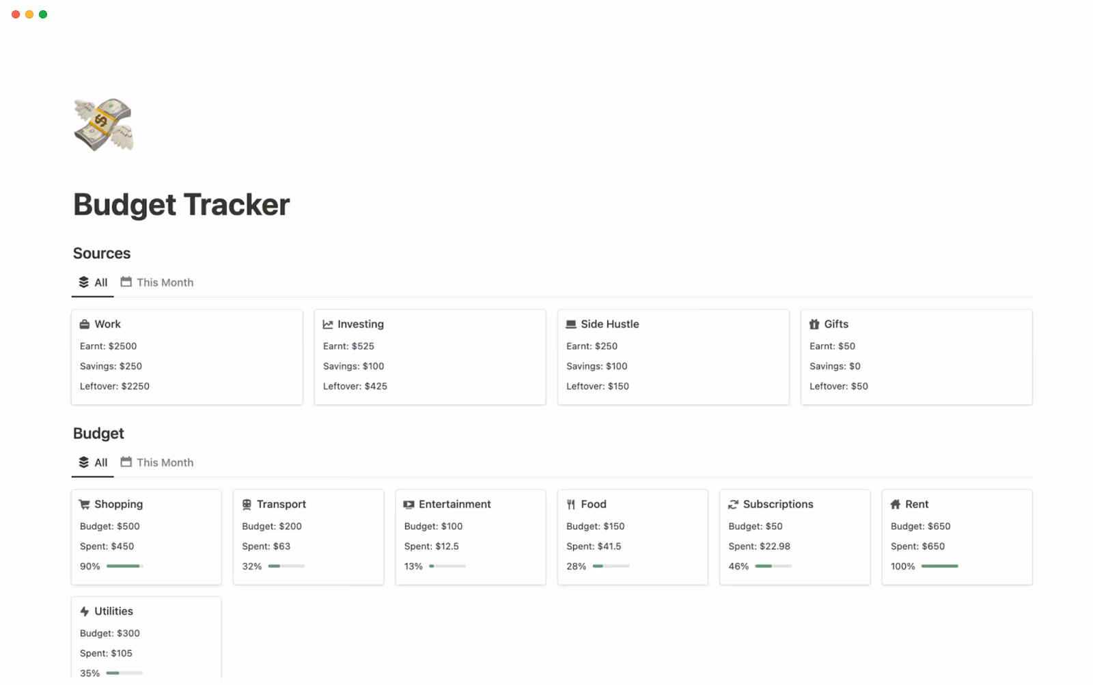The height and width of the screenshot is (685, 1093).
Task: Select the chart icon beside Investing
Action: point(329,324)
